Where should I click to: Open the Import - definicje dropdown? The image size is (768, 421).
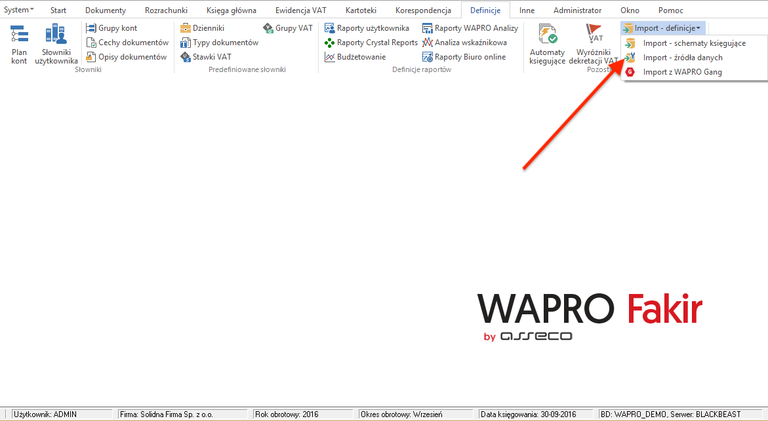point(664,27)
